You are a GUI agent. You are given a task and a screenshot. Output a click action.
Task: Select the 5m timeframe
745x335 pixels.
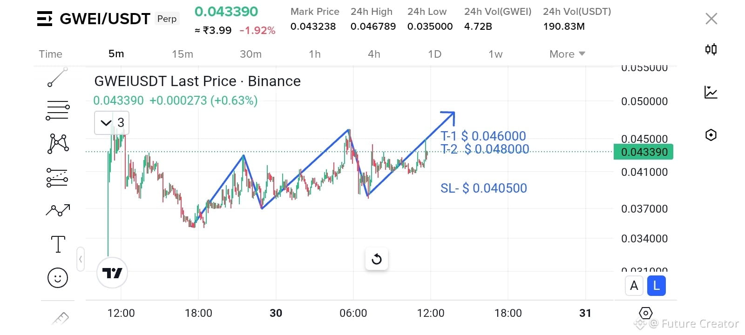tap(116, 54)
